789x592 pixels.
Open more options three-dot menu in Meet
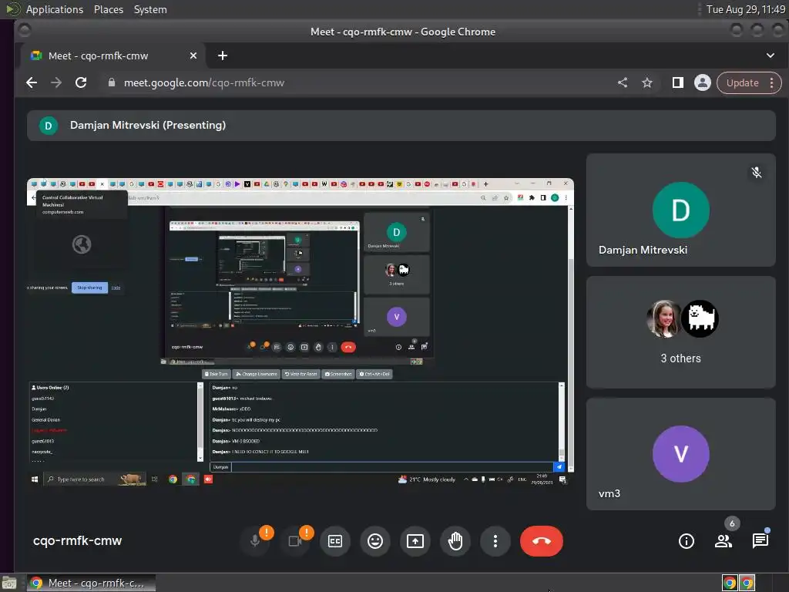click(495, 541)
